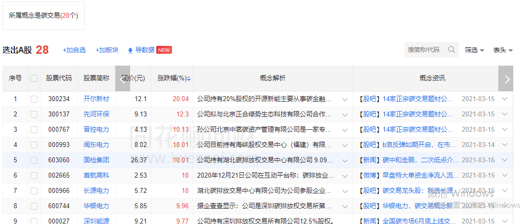Screen dimensions: 520x224
Task: Click +加自选 link
Action: coord(74,50)
